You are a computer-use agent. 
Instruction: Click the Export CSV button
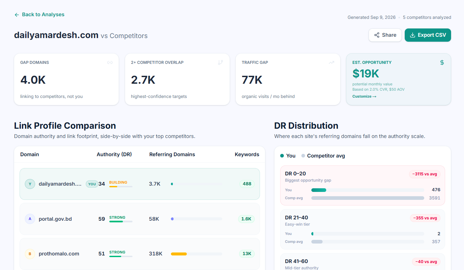tap(428, 35)
